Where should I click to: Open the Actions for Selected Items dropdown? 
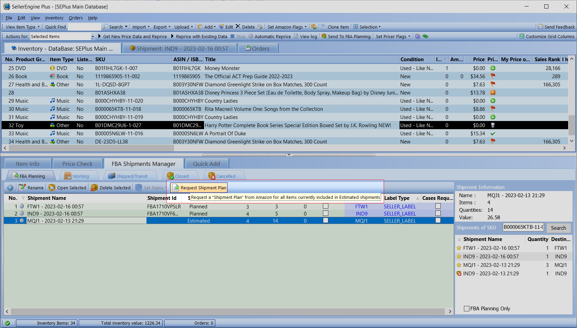click(92, 36)
